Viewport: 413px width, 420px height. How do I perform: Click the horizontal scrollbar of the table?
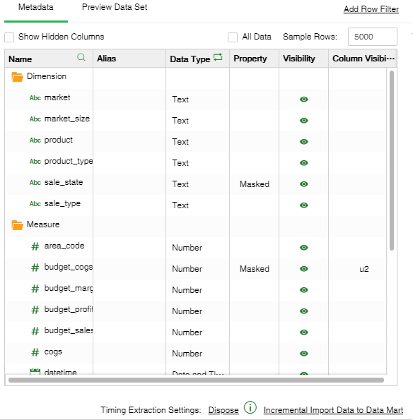coord(196,380)
